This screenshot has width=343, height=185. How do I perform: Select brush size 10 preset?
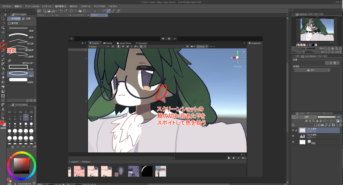tap(15, 125)
